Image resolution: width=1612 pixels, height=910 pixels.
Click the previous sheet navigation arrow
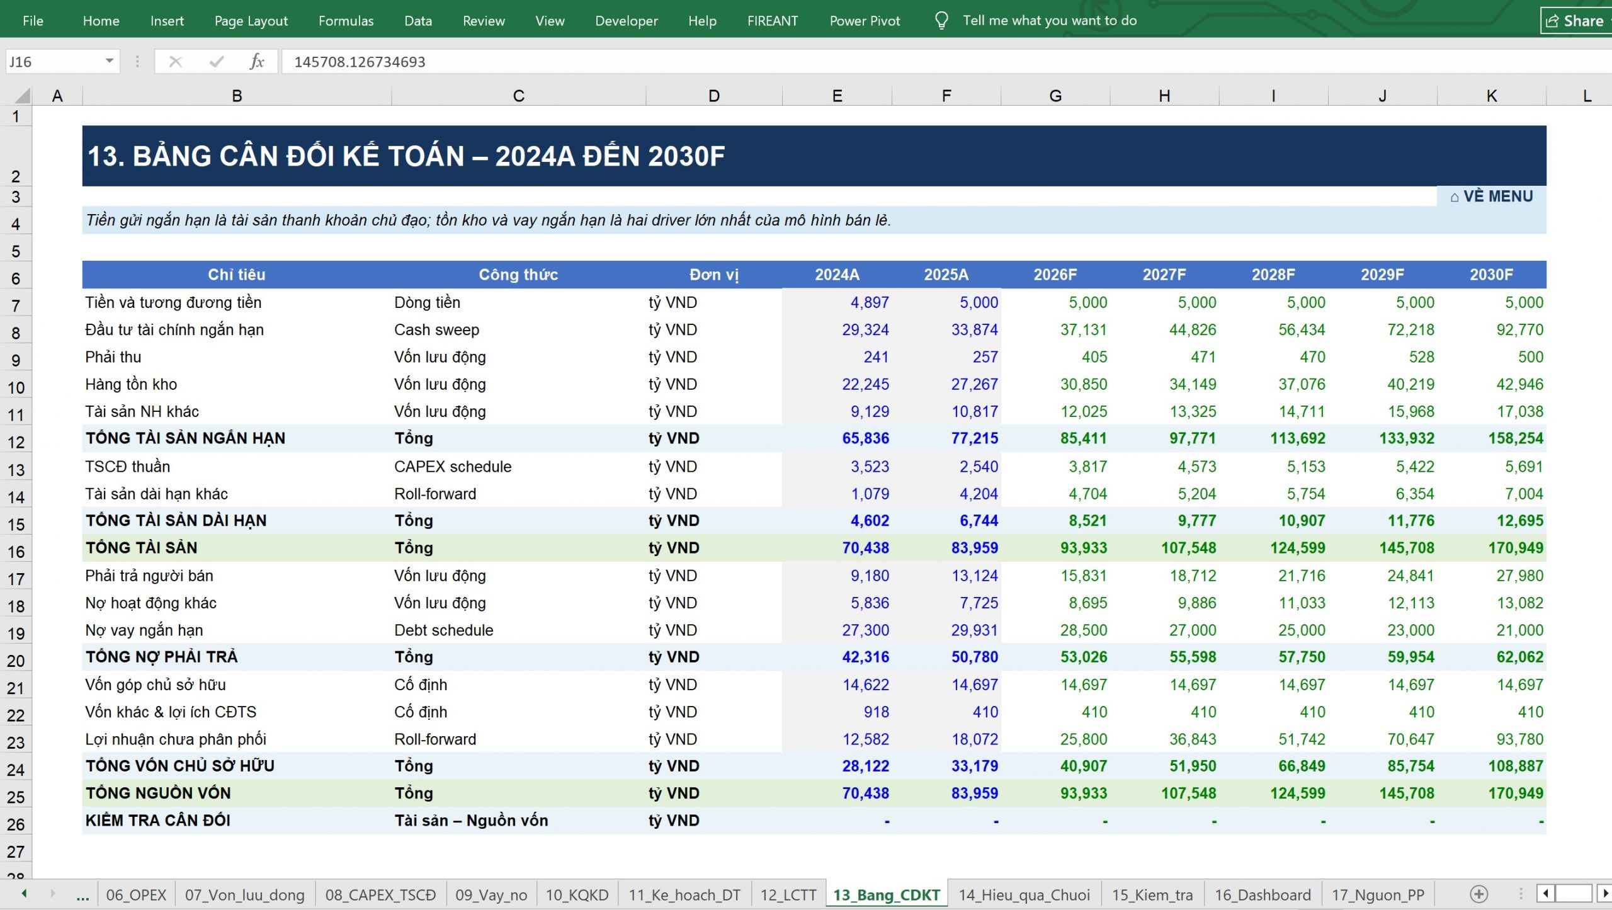coord(24,894)
